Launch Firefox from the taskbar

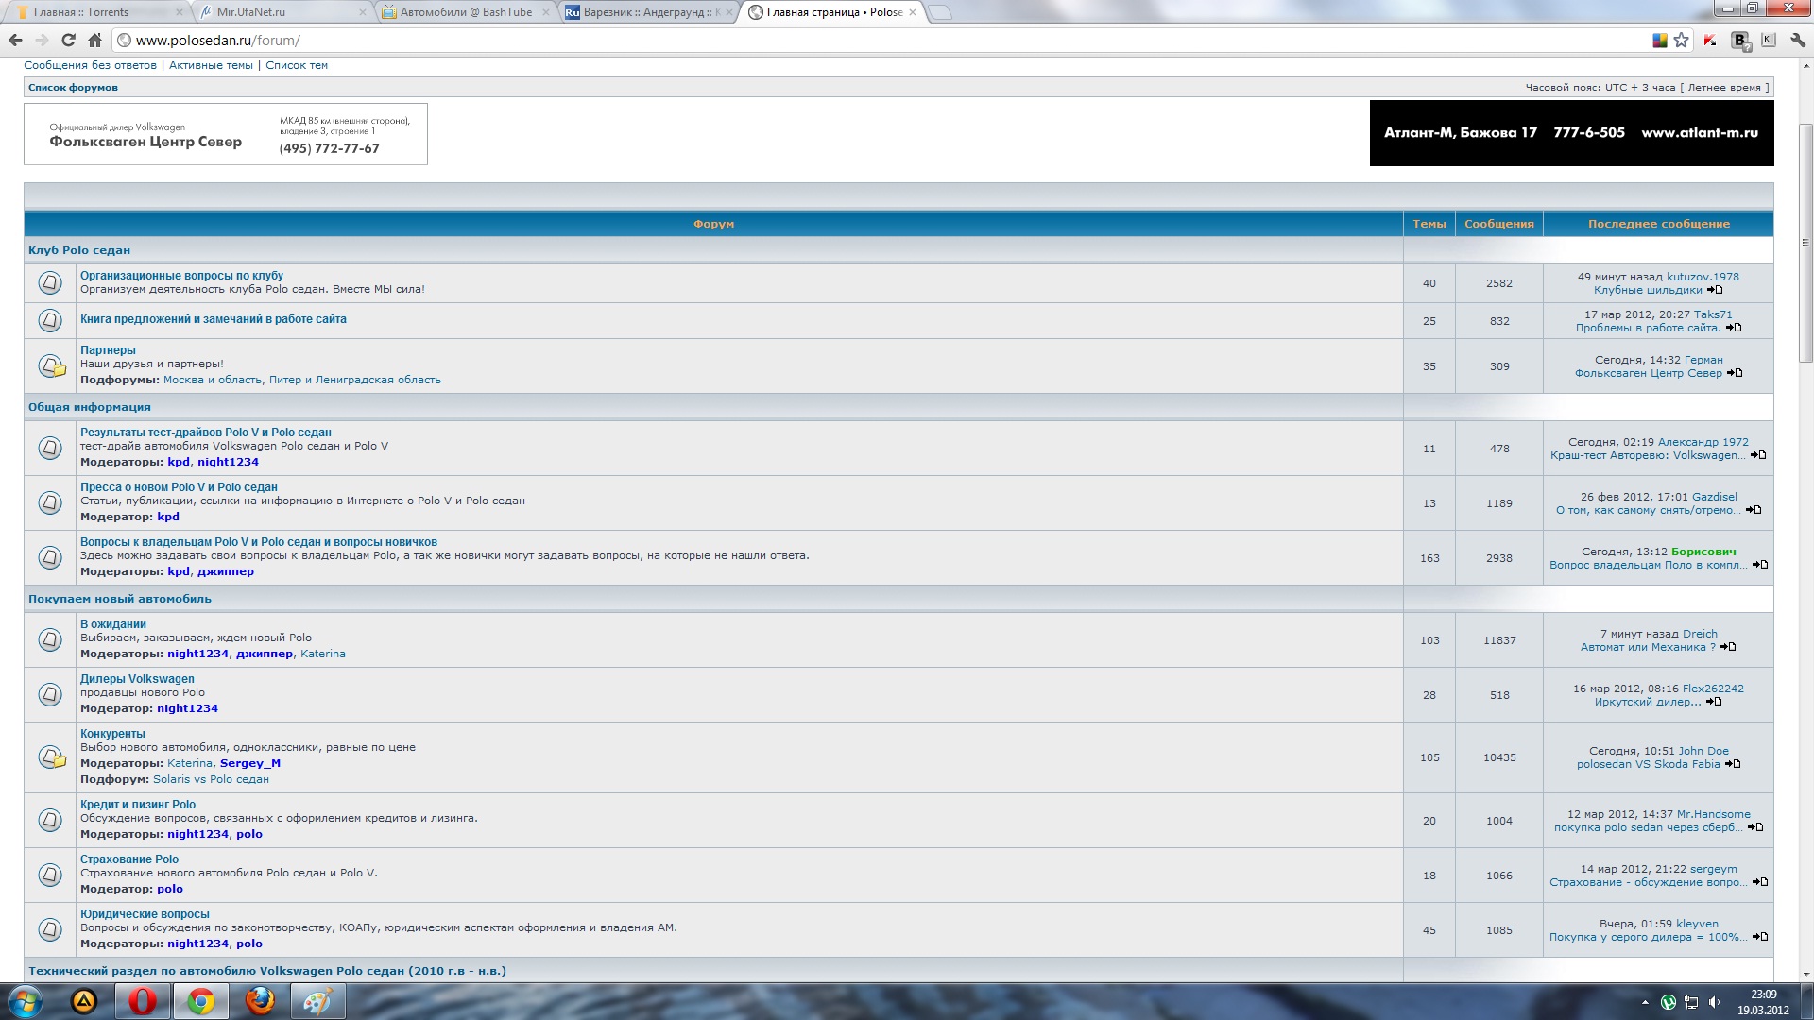point(259,1001)
